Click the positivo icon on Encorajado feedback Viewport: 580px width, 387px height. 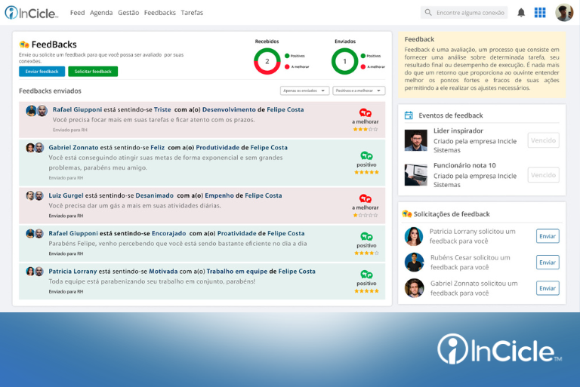[366, 237]
